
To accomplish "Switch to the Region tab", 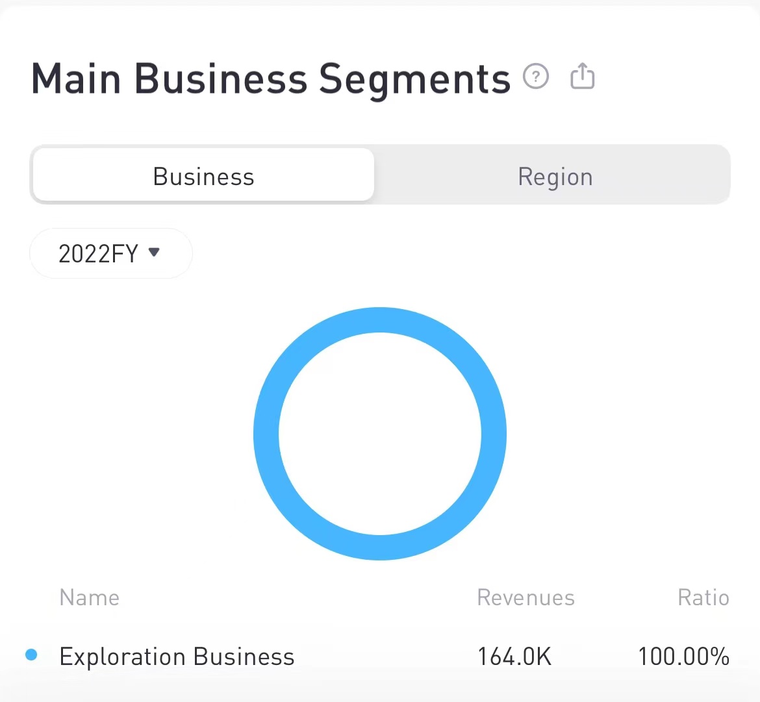I will (555, 177).
